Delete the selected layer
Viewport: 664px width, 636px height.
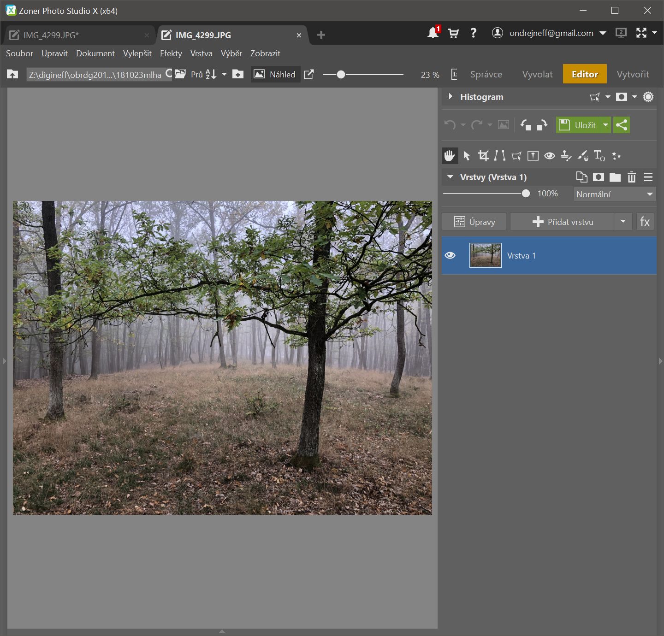point(632,177)
